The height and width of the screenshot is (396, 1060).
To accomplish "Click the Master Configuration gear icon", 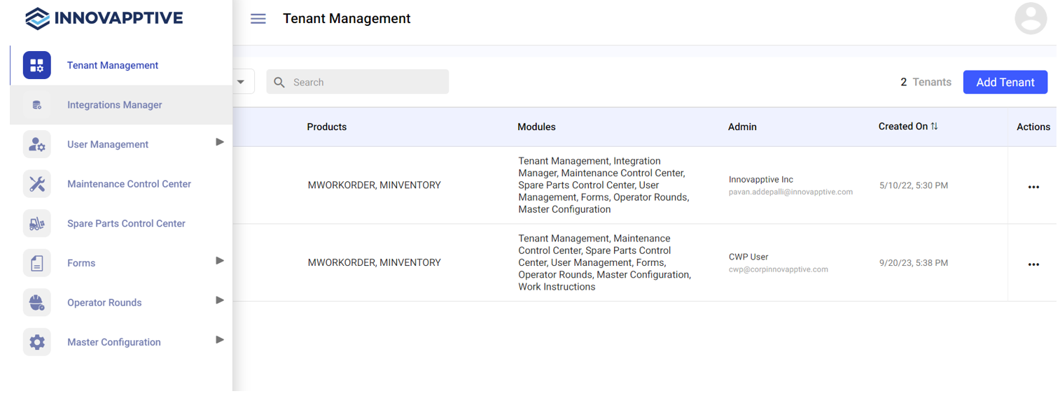I will coord(37,342).
